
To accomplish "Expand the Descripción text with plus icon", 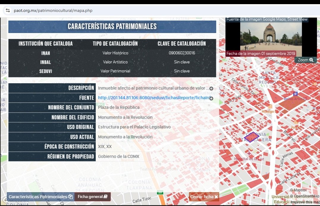I will click(x=211, y=88).
